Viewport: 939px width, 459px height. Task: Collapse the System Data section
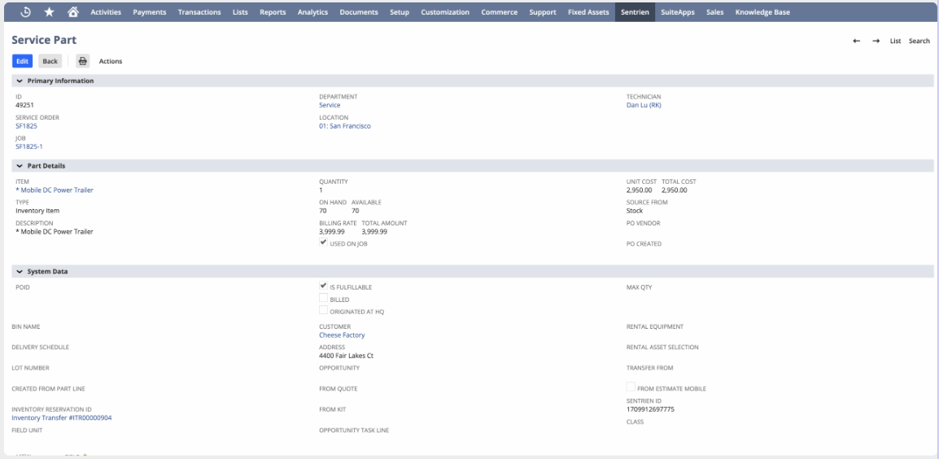[20, 271]
